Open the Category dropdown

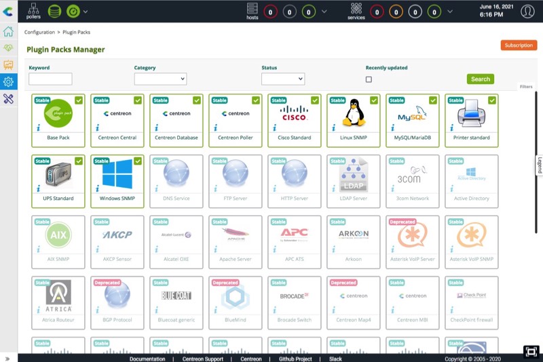[160, 79]
